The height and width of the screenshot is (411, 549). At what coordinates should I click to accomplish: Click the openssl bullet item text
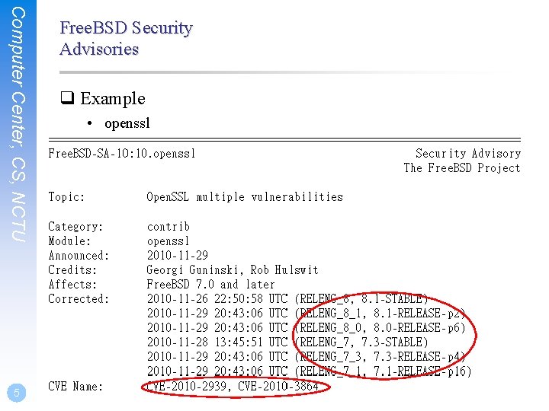(x=127, y=123)
